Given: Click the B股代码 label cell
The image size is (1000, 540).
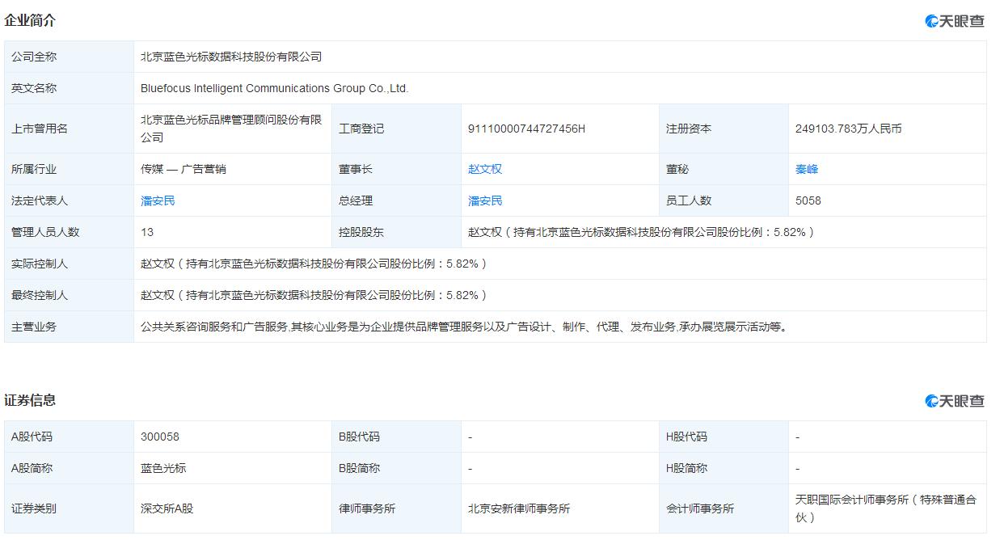Looking at the screenshot, I should coord(397,437).
